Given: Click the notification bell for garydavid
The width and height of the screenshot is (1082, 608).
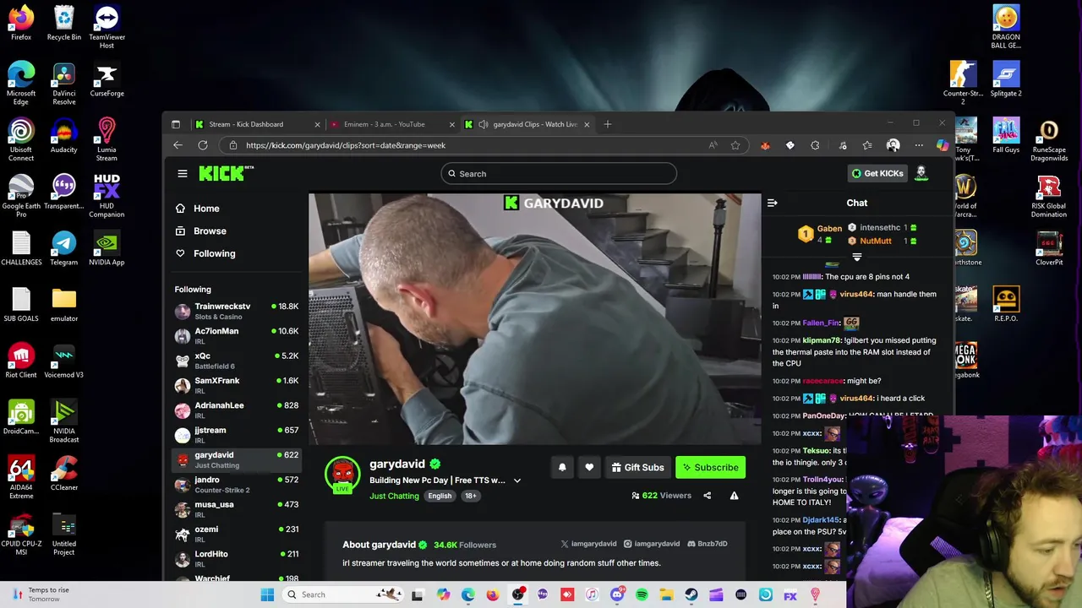Looking at the screenshot, I should (562, 467).
